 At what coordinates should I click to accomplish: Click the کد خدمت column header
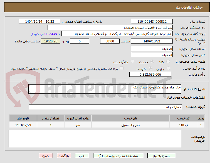(x=183, y=118)
